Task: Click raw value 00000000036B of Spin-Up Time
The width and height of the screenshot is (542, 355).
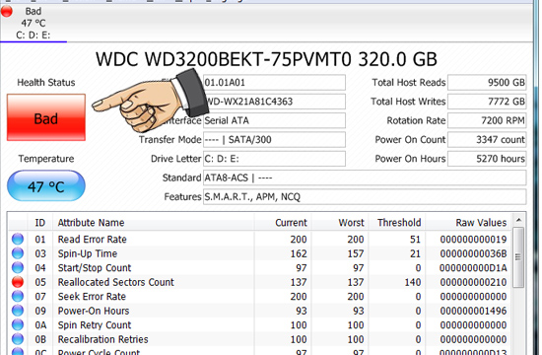Action: 473,253
